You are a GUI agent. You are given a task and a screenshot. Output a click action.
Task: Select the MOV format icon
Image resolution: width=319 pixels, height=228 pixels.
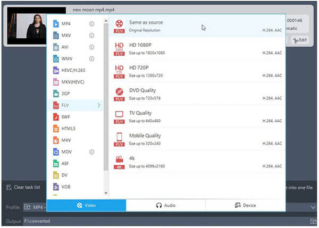coord(56,151)
